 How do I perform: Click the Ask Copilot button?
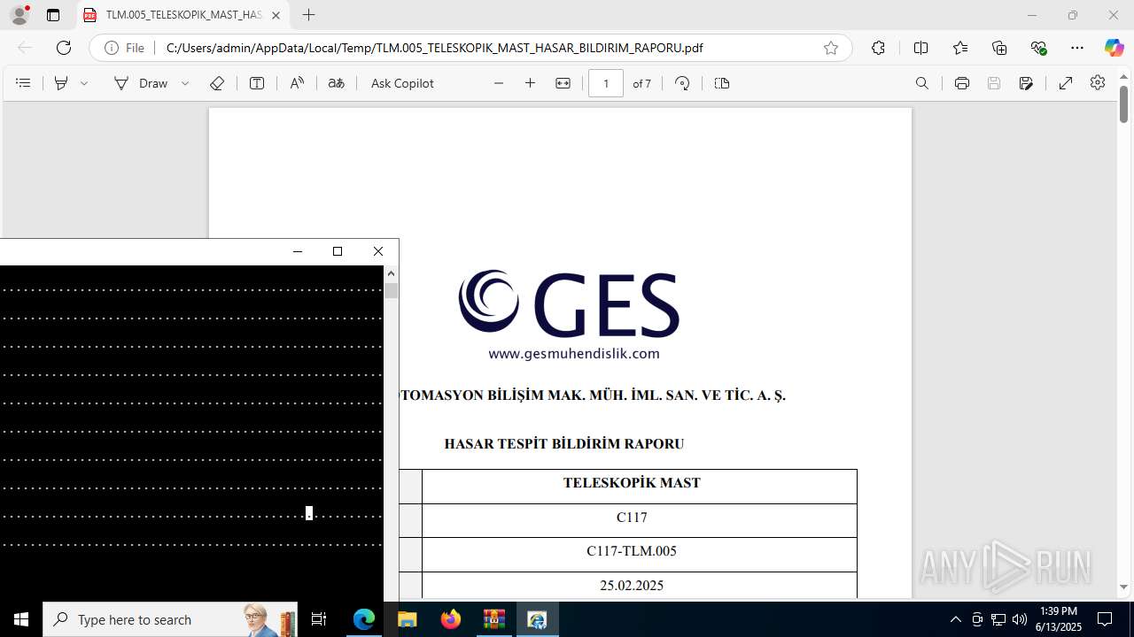pyautogui.click(x=402, y=83)
